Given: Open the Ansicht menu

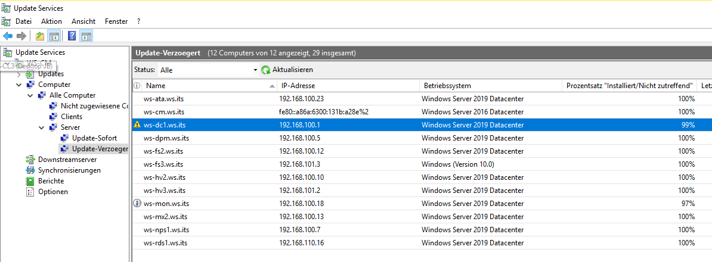Looking at the screenshot, I should pyautogui.click(x=83, y=21).
